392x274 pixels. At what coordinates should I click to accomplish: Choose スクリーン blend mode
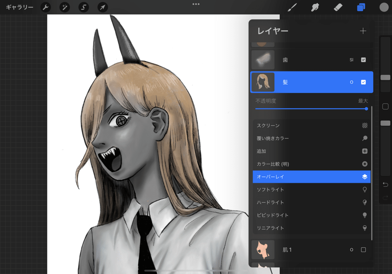coord(312,126)
